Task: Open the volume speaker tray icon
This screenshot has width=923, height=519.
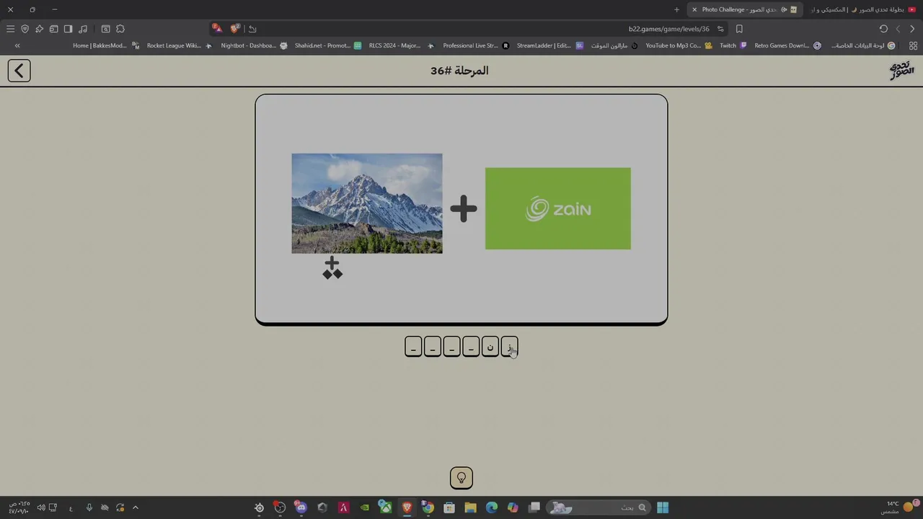Action: pyautogui.click(x=41, y=507)
